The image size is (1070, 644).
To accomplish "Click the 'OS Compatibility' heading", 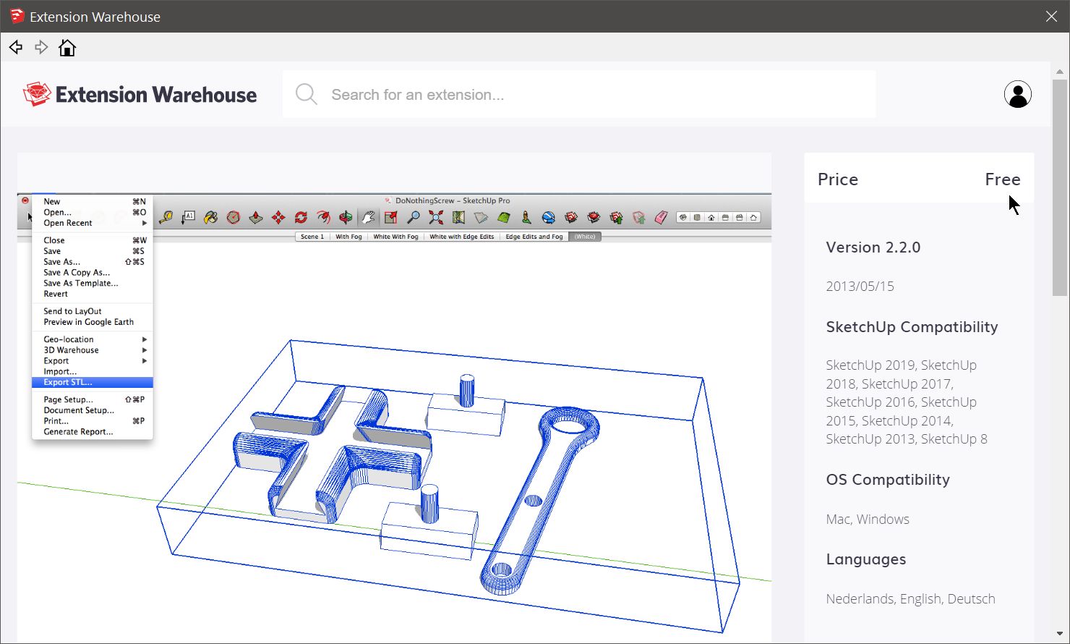I will pyautogui.click(x=888, y=480).
